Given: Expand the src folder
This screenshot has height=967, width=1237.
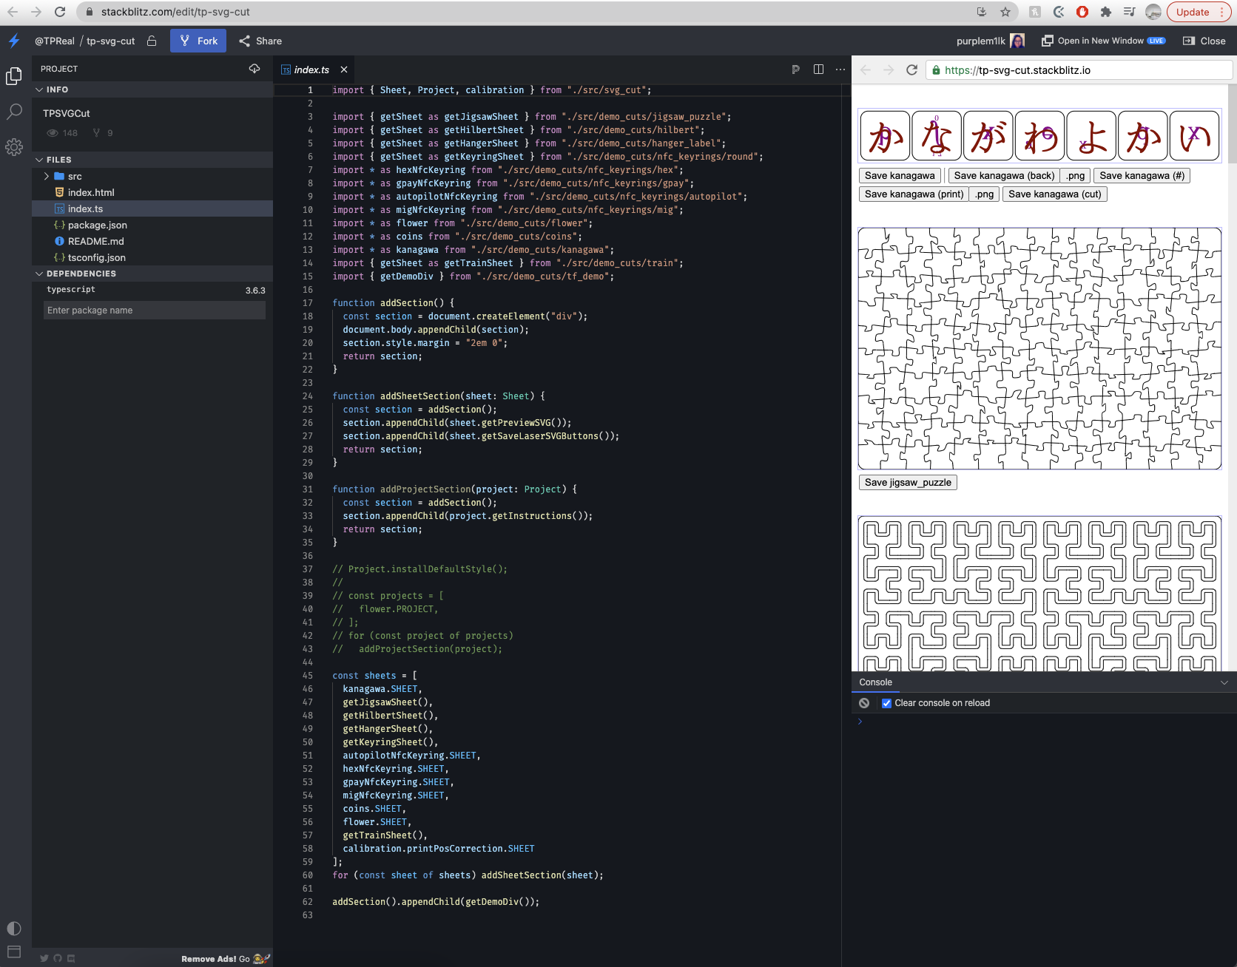Looking at the screenshot, I should pyautogui.click(x=46, y=176).
